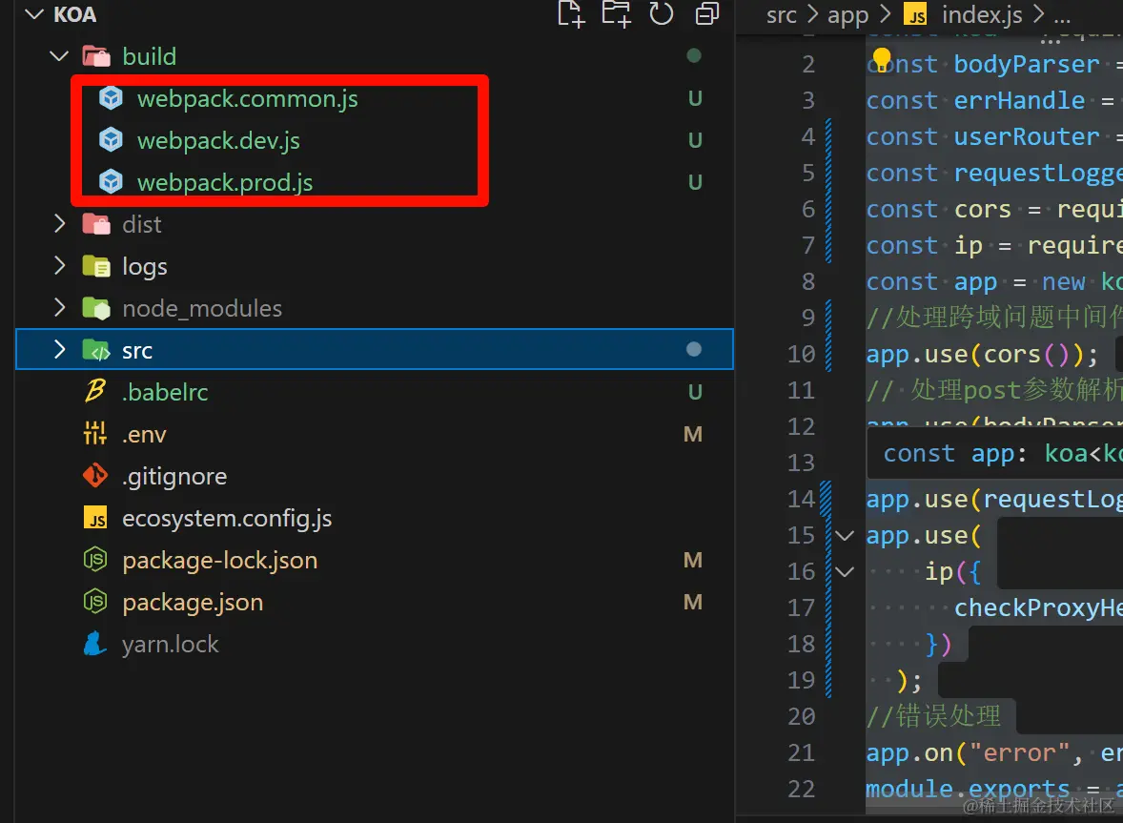Select the node_modules folder name
Screen dimensions: 1123x823
point(202,309)
